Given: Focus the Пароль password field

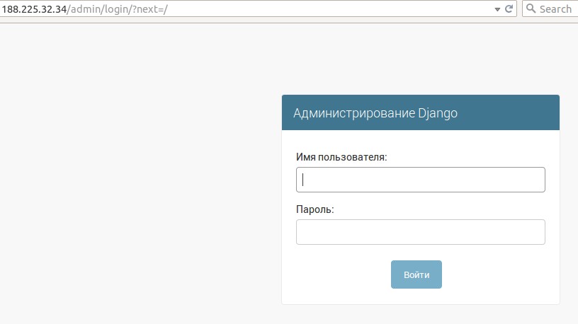Looking at the screenshot, I should pos(421,232).
